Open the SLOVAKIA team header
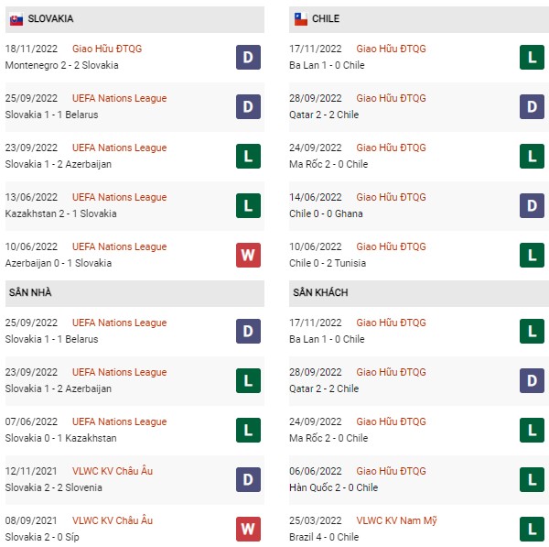The width and height of the screenshot is (549, 547). (x=135, y=19)
